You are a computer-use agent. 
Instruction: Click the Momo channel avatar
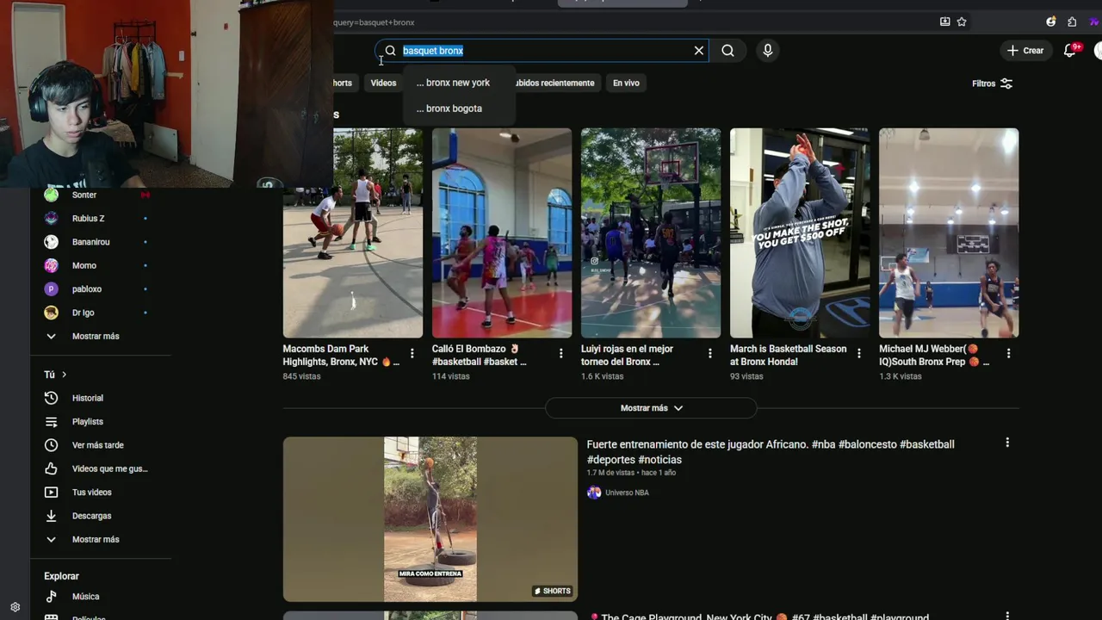coord(51,265)
